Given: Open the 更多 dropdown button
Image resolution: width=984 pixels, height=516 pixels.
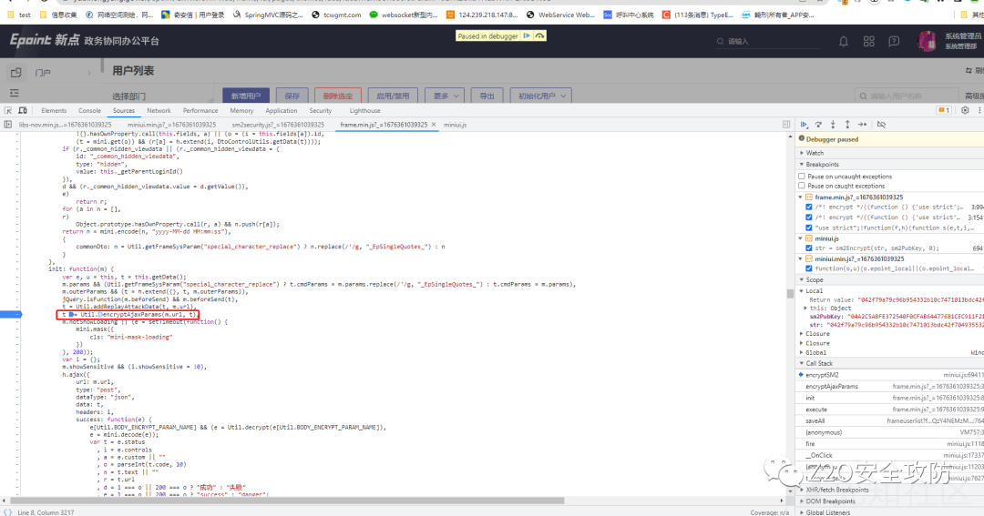Looking at the screenshot, I should [445, 96].
